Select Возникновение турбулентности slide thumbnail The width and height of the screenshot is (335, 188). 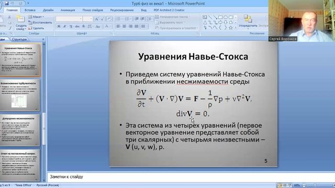point(20,95)
